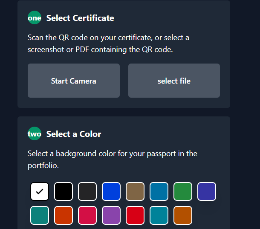Choose the cyan-teal color swatch
Screen dimensions: 260x229
coord(159,215)
